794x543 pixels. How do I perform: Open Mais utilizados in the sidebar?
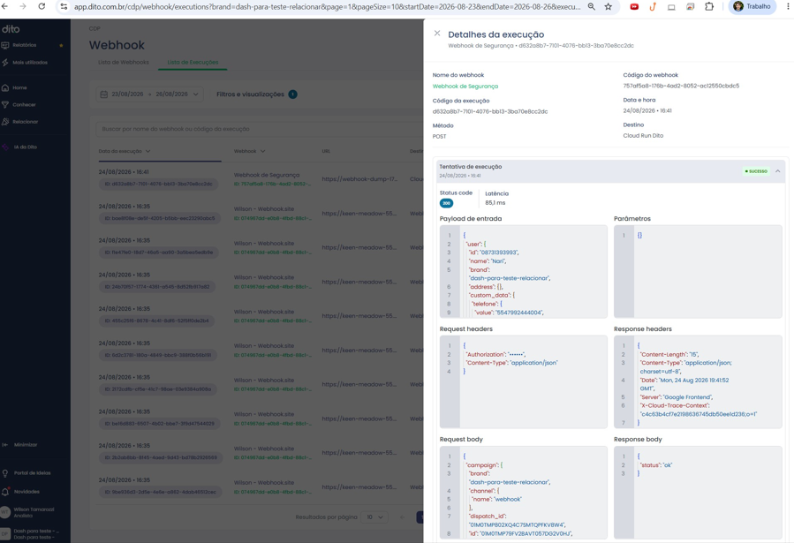point(30,63)
